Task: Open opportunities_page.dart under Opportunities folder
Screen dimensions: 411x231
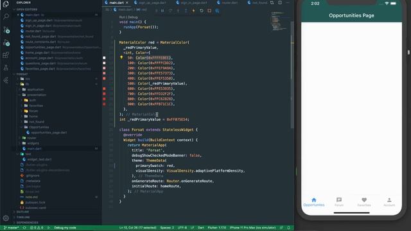Action: [x=49, y=133]
